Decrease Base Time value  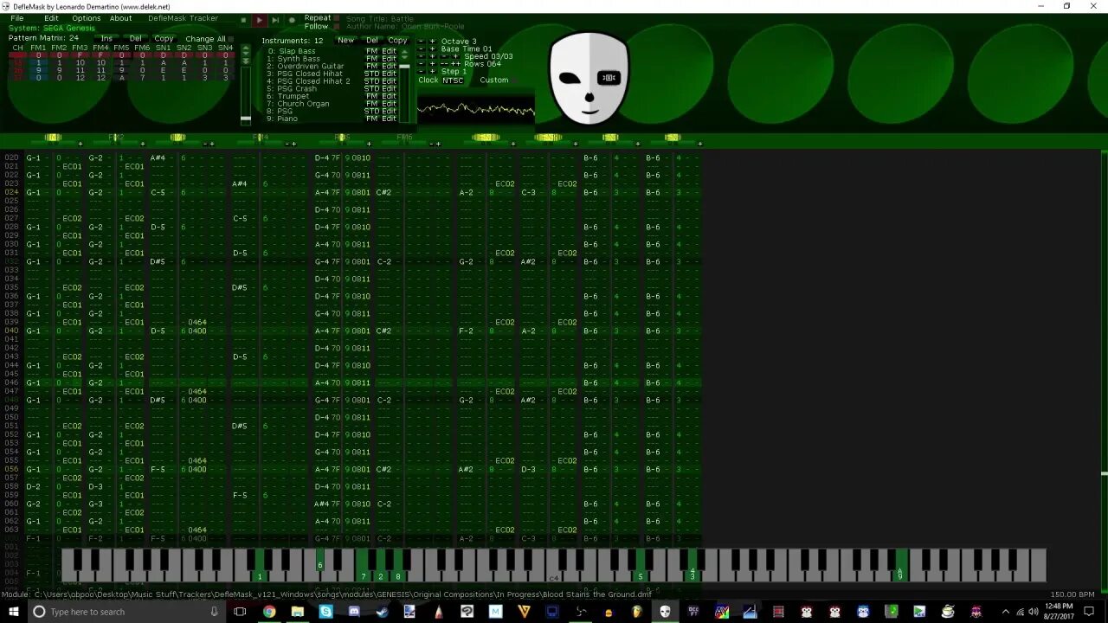(x=421, y=49)
